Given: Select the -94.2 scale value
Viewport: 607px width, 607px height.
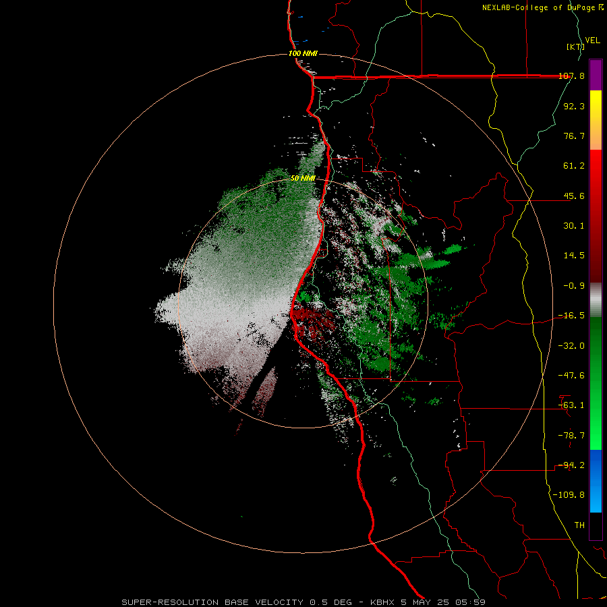Looking at the screenshot, I should point(572,465).
